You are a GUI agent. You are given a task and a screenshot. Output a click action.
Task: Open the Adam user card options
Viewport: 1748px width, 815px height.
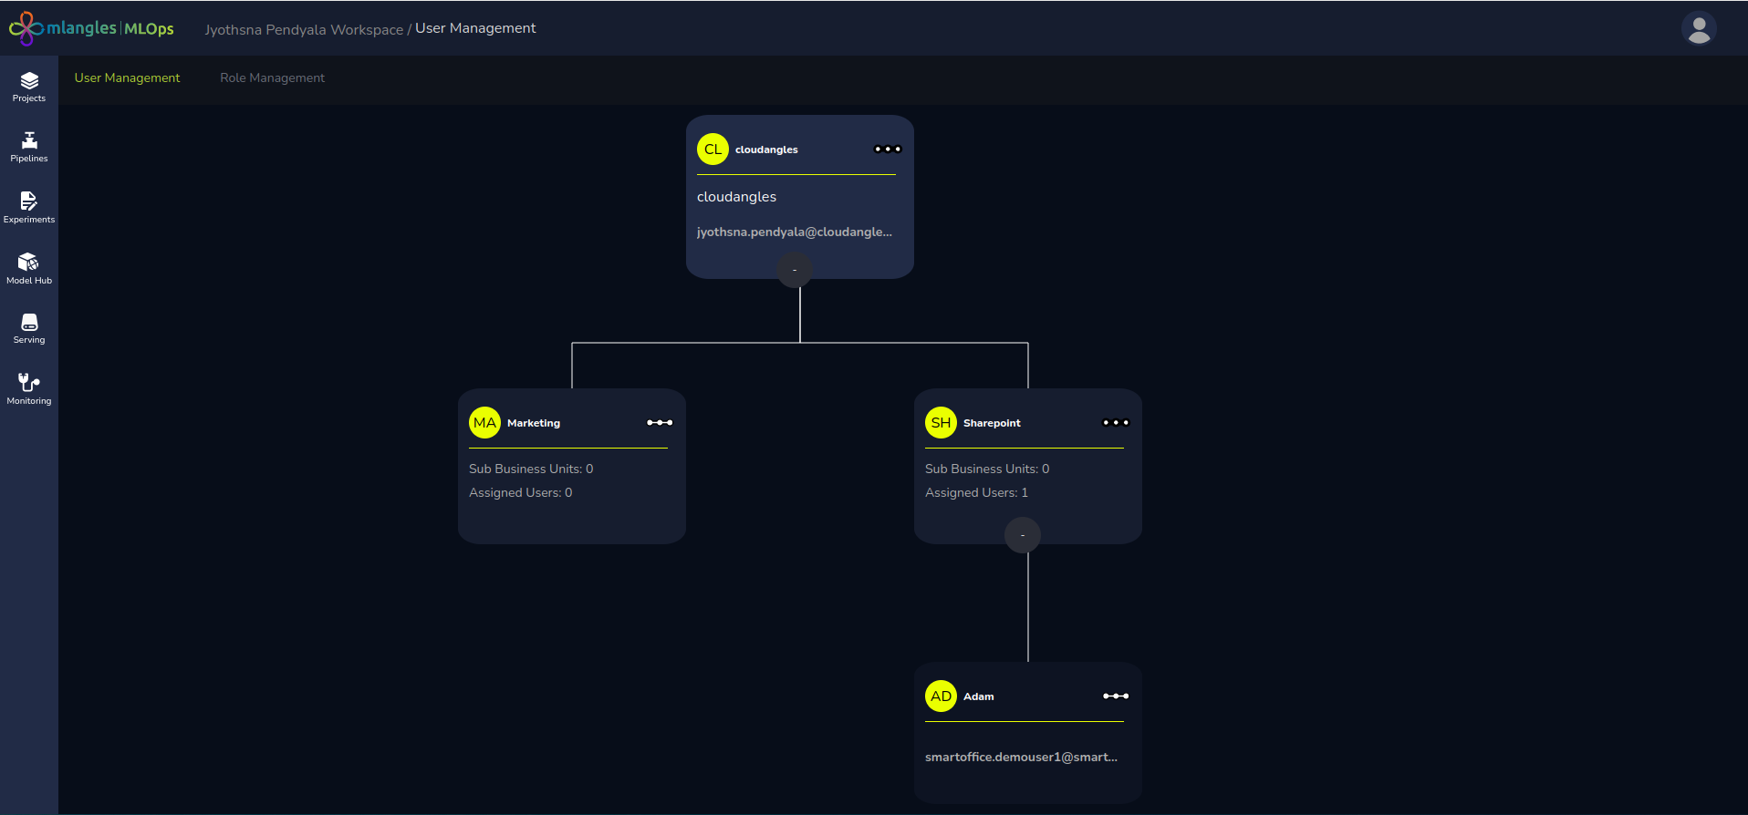[1115, 696]
